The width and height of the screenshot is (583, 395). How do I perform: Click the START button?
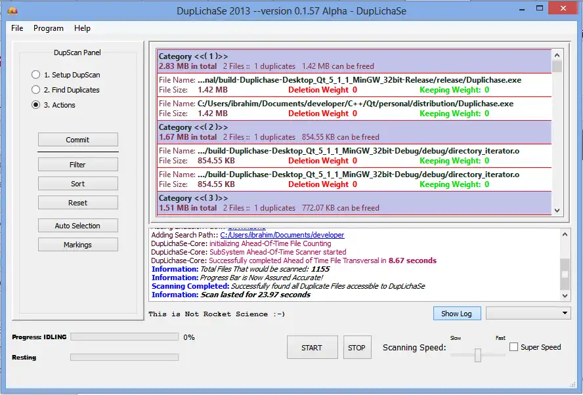coord(312,348)
